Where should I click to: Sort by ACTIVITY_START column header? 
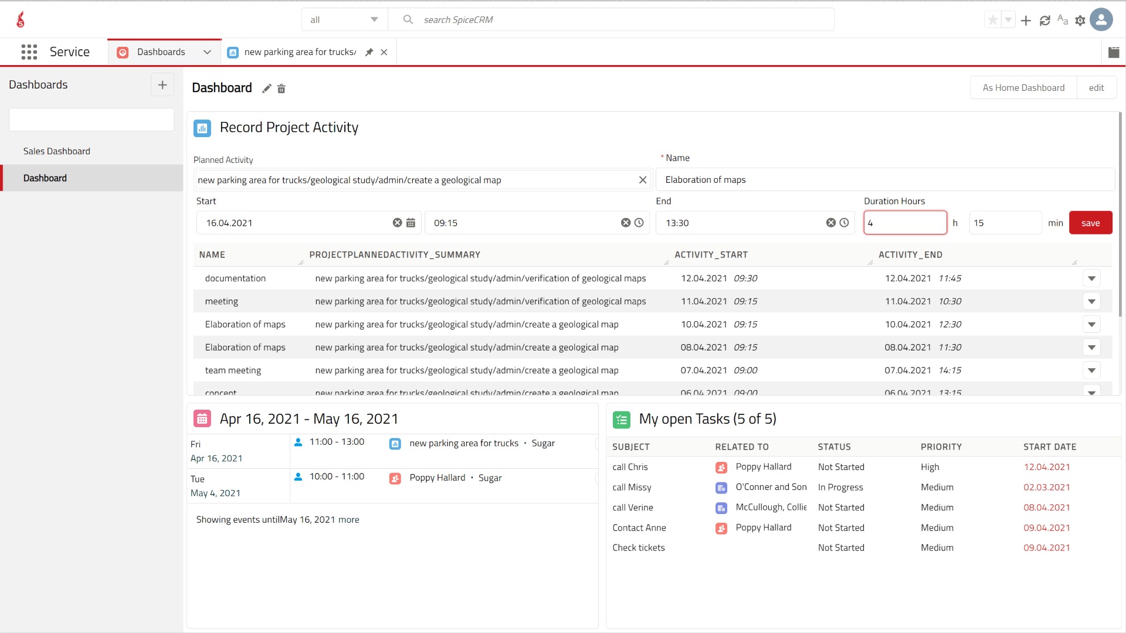click(711, 255)
